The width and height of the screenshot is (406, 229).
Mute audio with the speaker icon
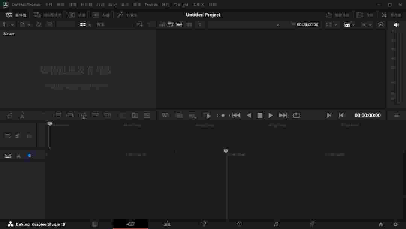point(396,24)
